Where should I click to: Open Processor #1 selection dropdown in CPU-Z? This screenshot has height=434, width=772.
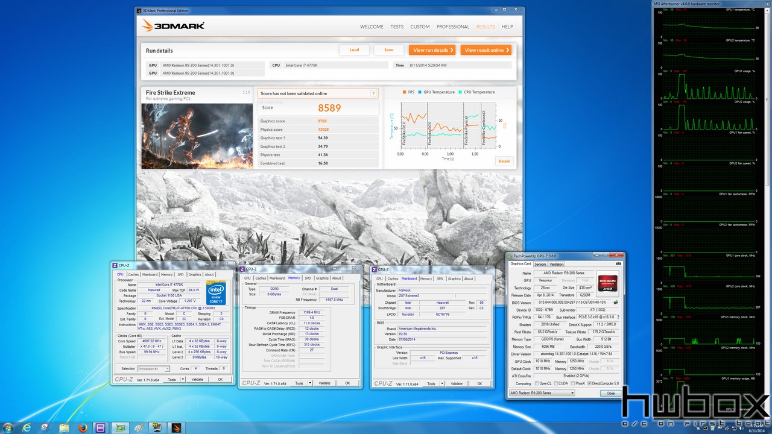(154, 368)
